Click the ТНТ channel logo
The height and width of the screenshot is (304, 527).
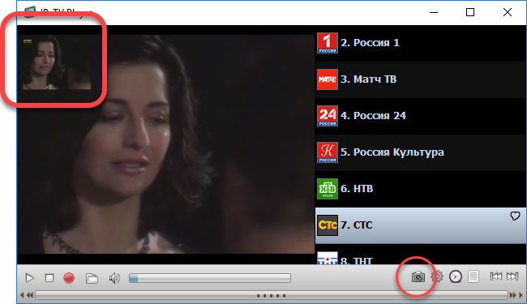pyautogui.click(x=328, y=259)
